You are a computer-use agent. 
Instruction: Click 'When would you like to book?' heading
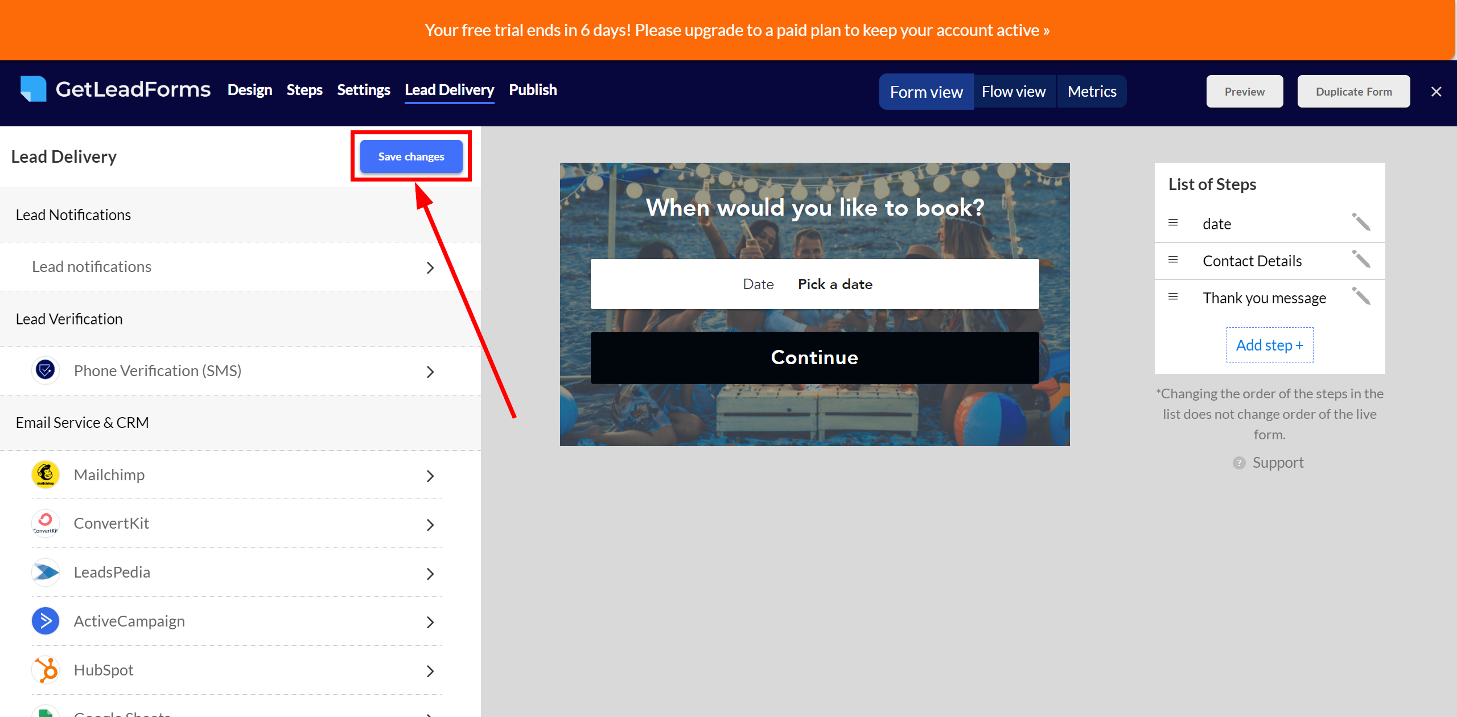tap(815, 208)
